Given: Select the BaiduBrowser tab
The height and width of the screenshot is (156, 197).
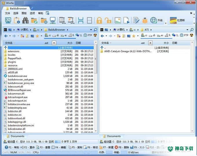Looking at the screenshot, I should (x=17, y=8).
